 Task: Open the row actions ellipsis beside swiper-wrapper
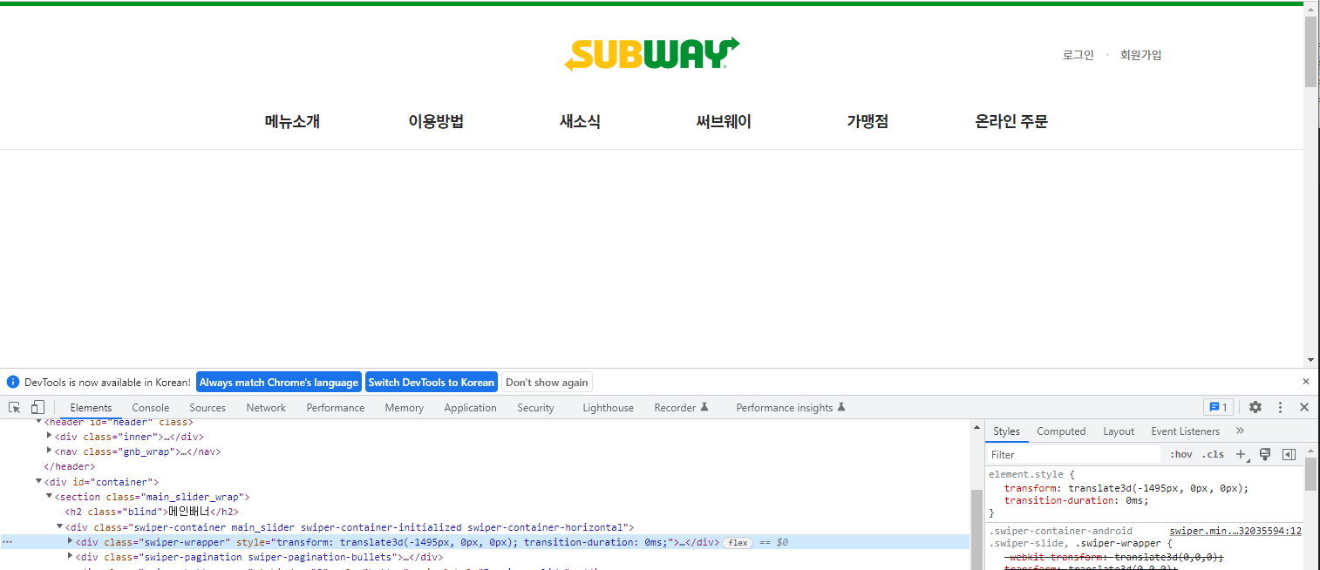tap(8, 542)
